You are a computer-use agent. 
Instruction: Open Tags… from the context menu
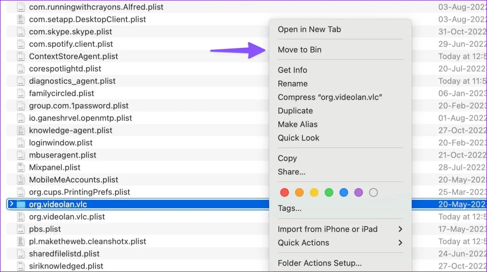pyautogui.click(x=290, y=208)
